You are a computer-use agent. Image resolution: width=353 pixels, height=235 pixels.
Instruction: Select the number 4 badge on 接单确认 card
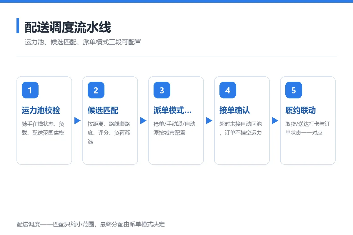point(228,90)
